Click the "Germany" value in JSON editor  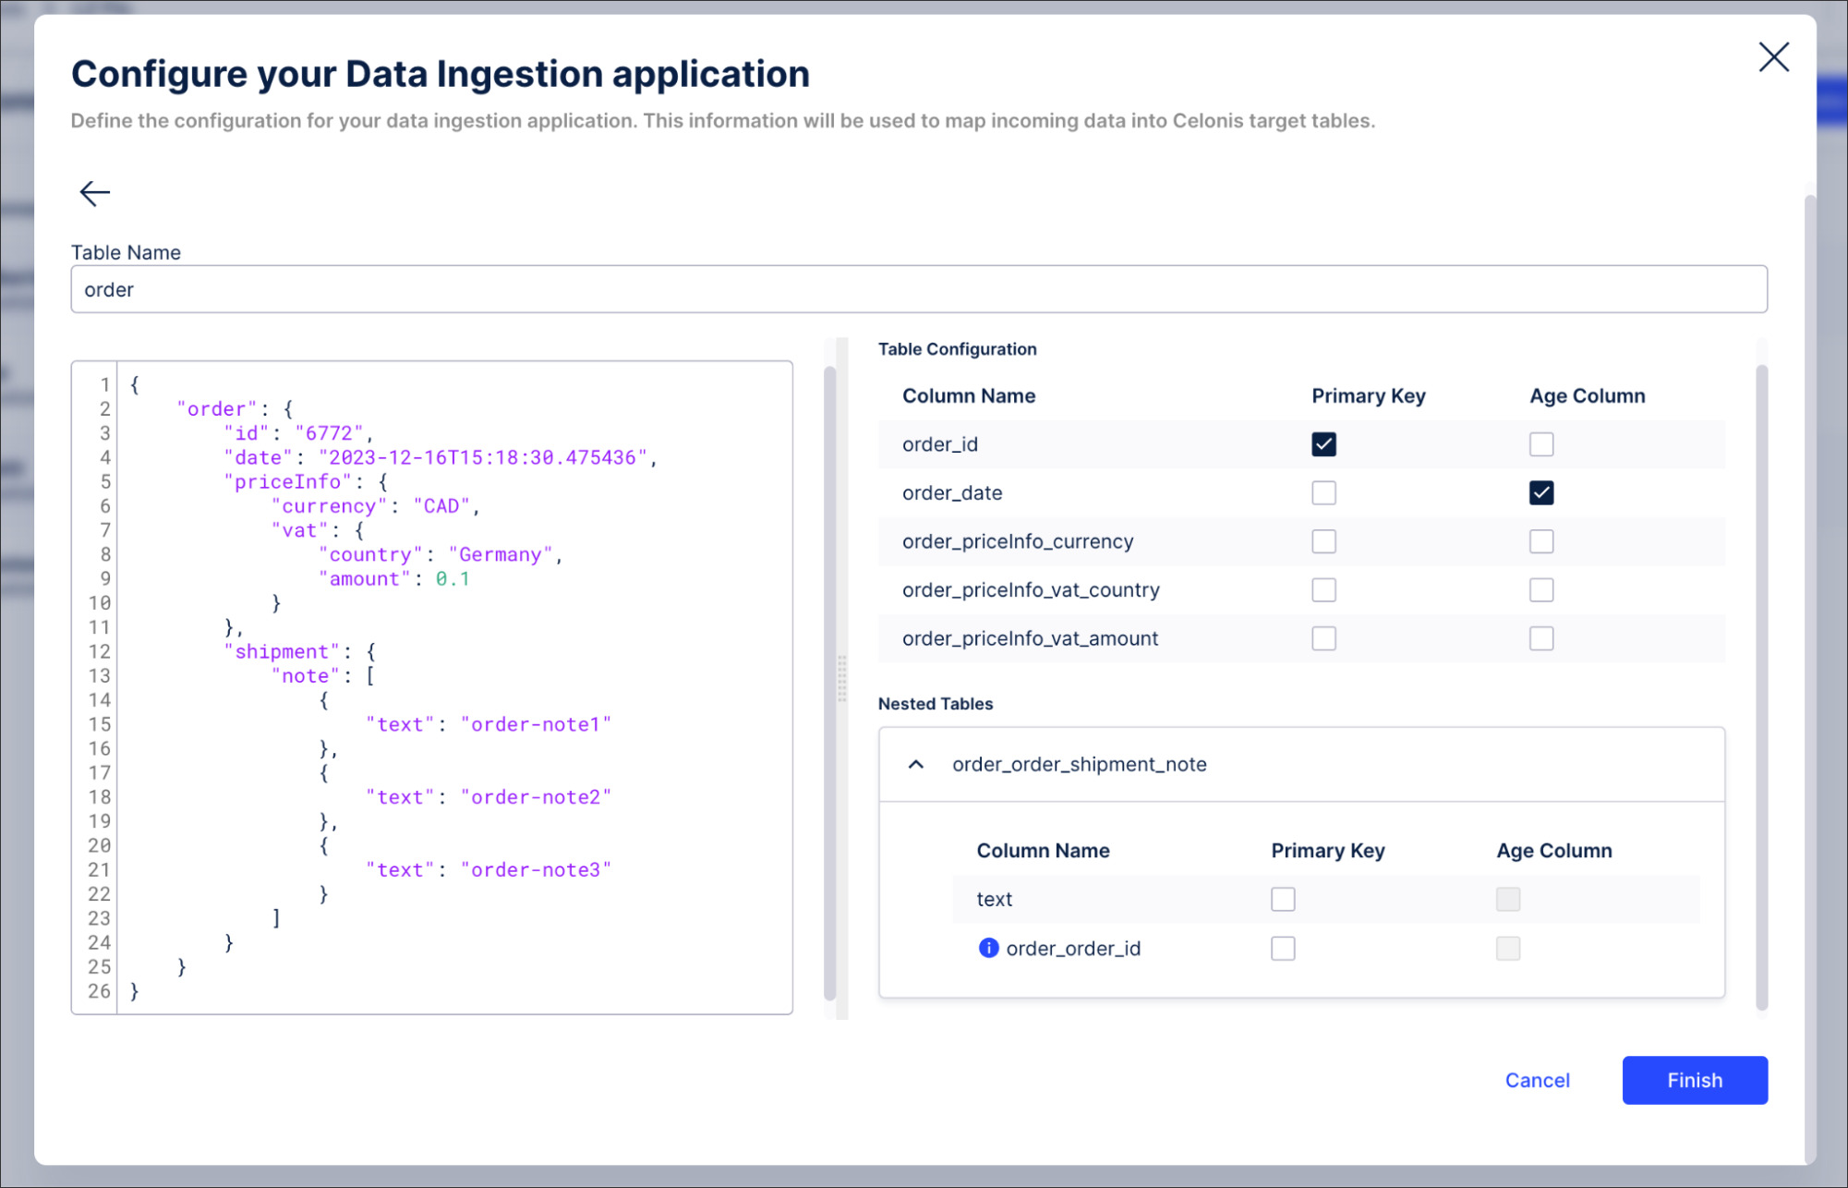coord(501,554)
